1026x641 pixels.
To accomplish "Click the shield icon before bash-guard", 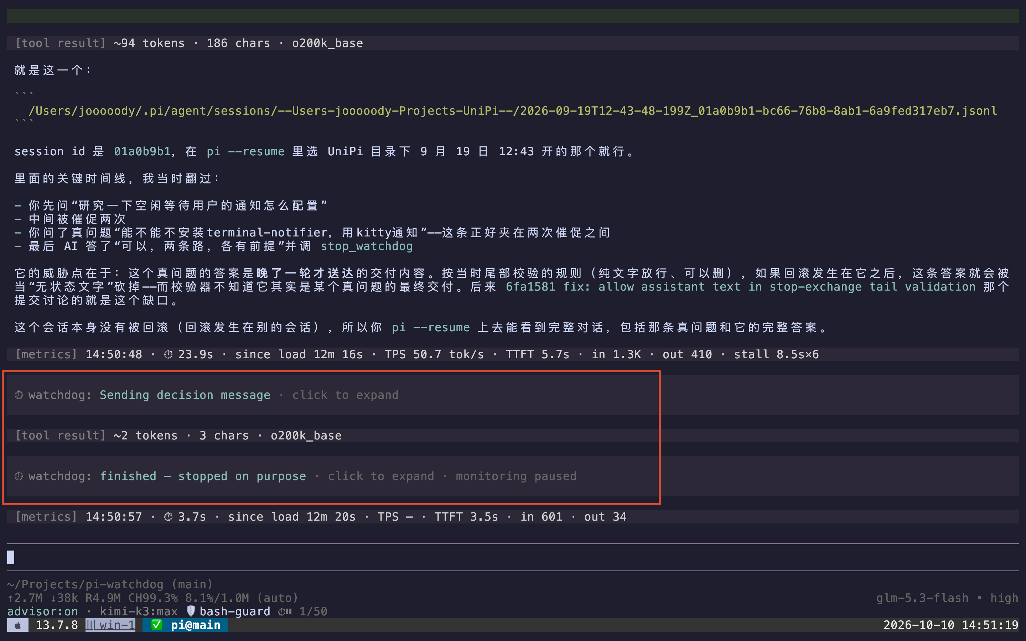I will [x=191, y=611].
